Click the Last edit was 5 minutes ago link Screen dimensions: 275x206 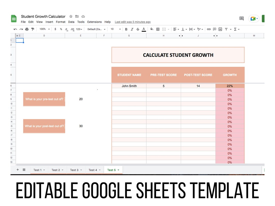pyautogui.click(x=132, y=22)
